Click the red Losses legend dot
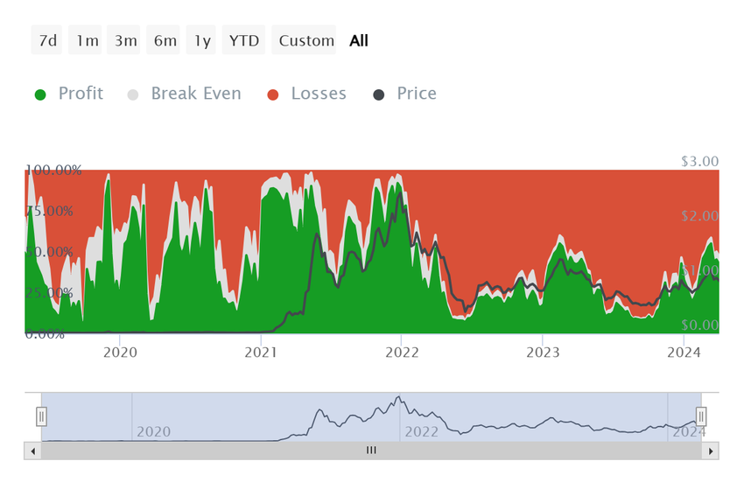 pos(273,94)
